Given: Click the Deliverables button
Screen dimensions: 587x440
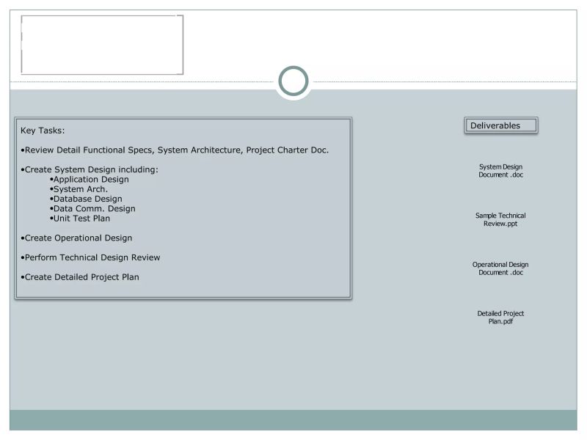Looking at the screenshot, I should 500,125.
